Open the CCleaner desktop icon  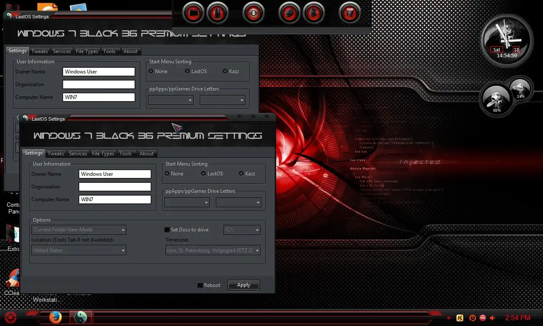12,282
